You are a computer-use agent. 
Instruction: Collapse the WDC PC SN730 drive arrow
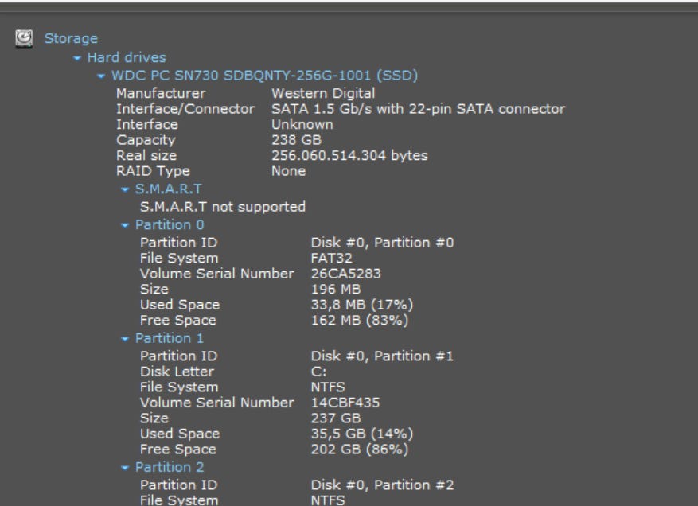click(100, 76)
